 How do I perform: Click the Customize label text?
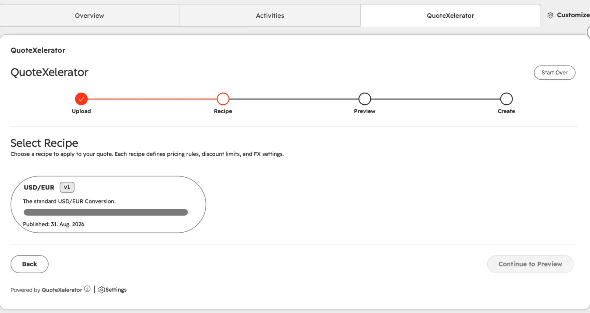(x=573, y=15)
